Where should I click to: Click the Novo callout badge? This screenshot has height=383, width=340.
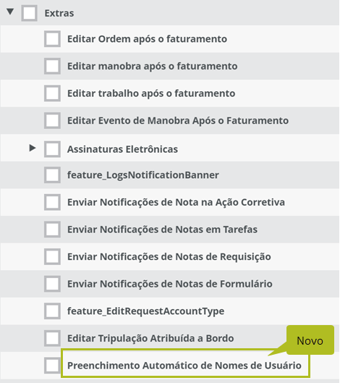pyautogui.click(x=310, y=340)
